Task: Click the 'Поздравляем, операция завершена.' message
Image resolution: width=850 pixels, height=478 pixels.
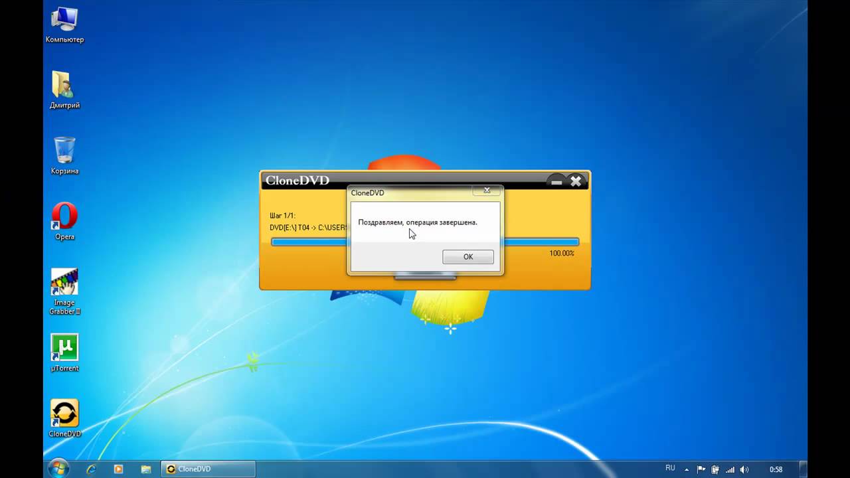Action: coord(418,222)
